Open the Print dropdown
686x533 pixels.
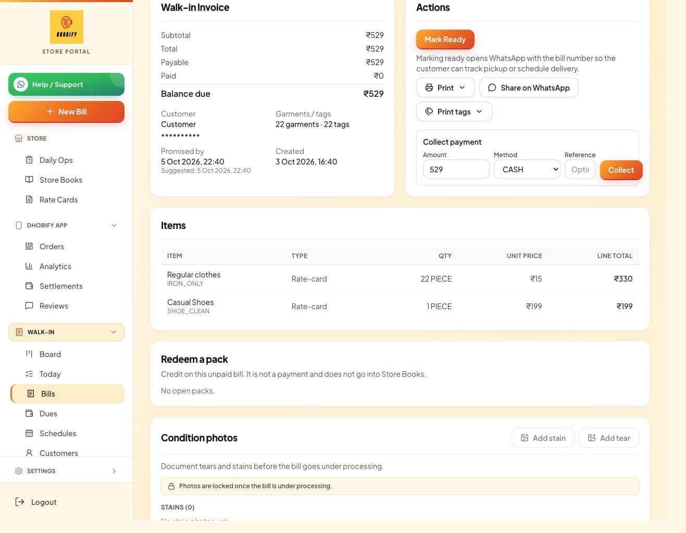pyautogui.click(x=445, y=87)
